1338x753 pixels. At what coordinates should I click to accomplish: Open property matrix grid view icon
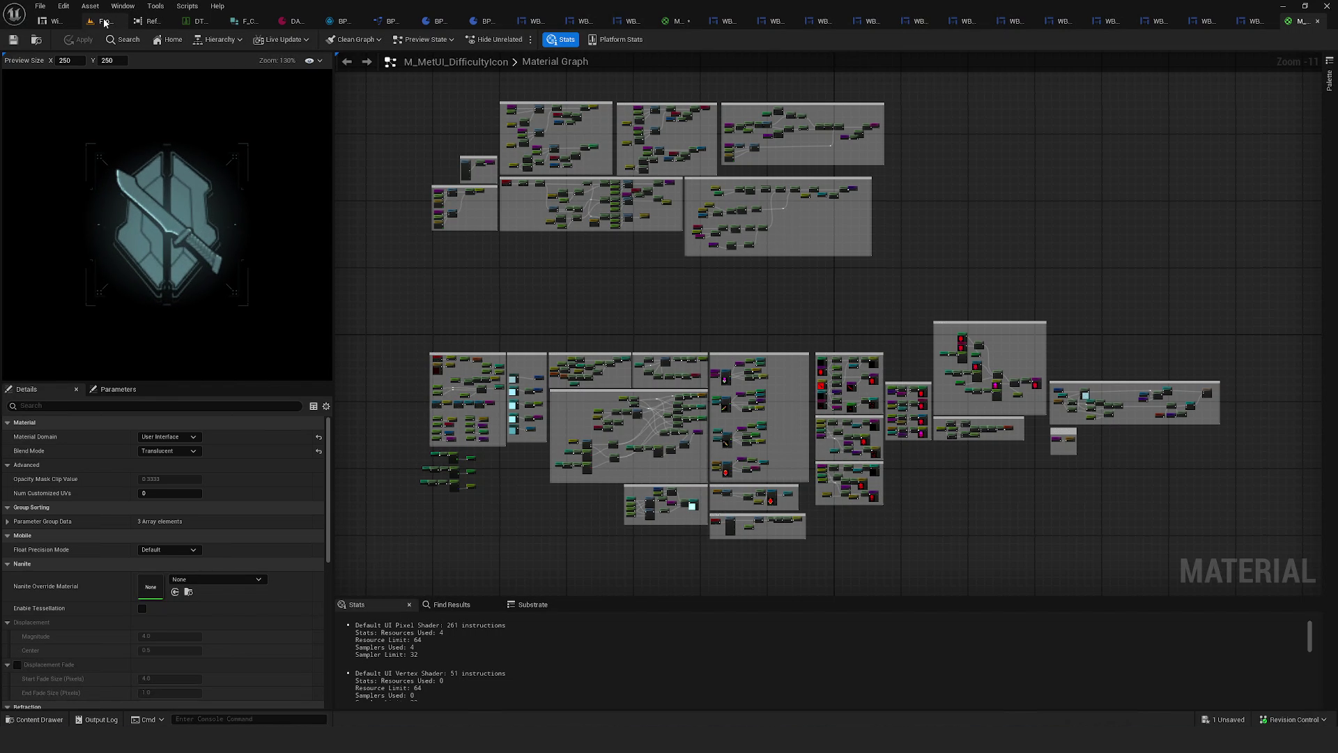click(x=314, y=406)
